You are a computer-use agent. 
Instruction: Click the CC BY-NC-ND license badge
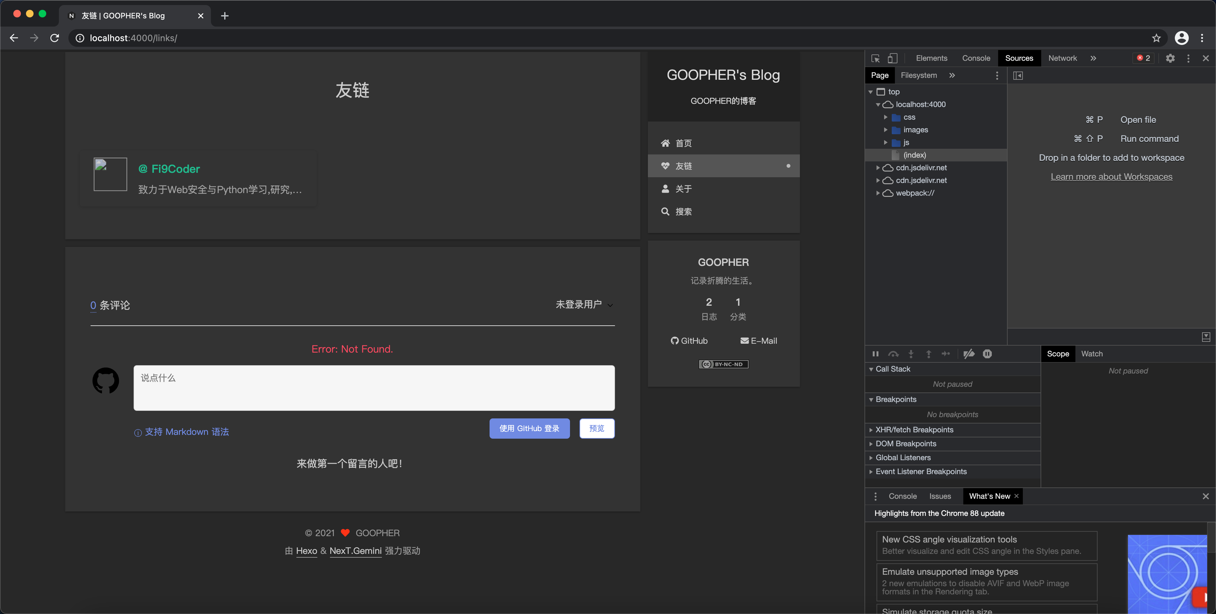click(x=724, y=364)
